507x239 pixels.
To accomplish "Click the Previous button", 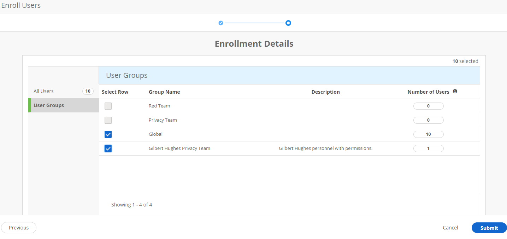I will pyautogui.click(x=18, y=227).
